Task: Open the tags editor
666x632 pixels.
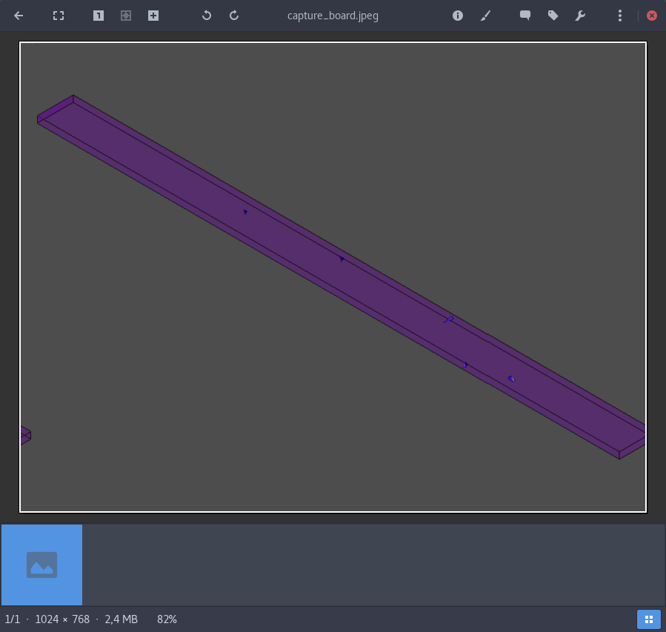Action: pos(553,16)
